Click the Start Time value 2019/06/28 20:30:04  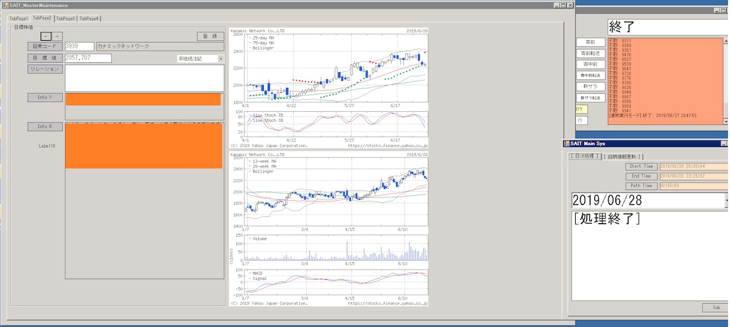[693, 166]
